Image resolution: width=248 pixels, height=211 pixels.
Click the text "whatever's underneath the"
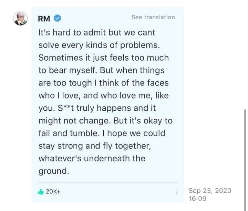click(92, 159)
